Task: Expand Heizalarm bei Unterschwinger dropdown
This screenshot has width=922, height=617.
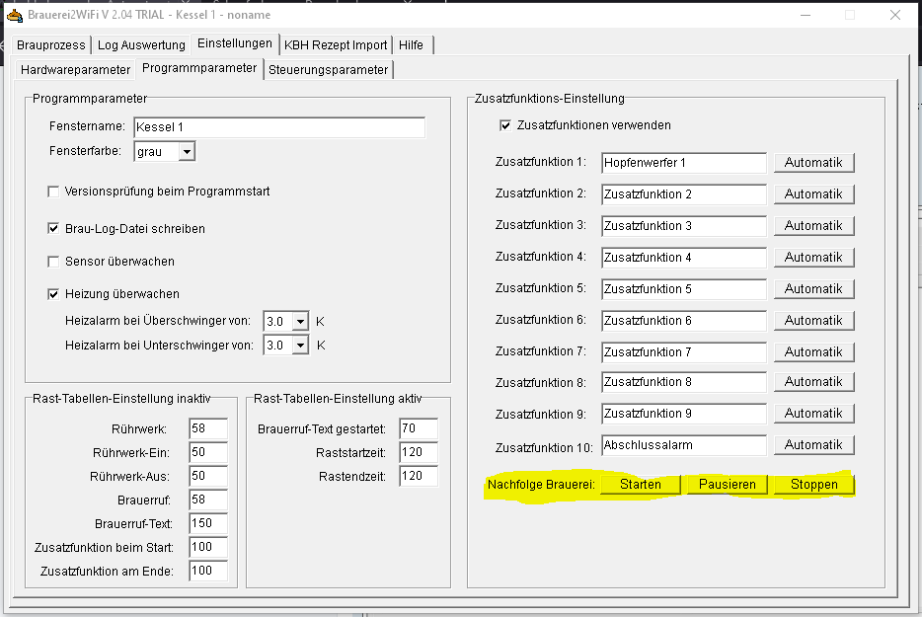Action: pyautogui.click(x=300, y=346)
